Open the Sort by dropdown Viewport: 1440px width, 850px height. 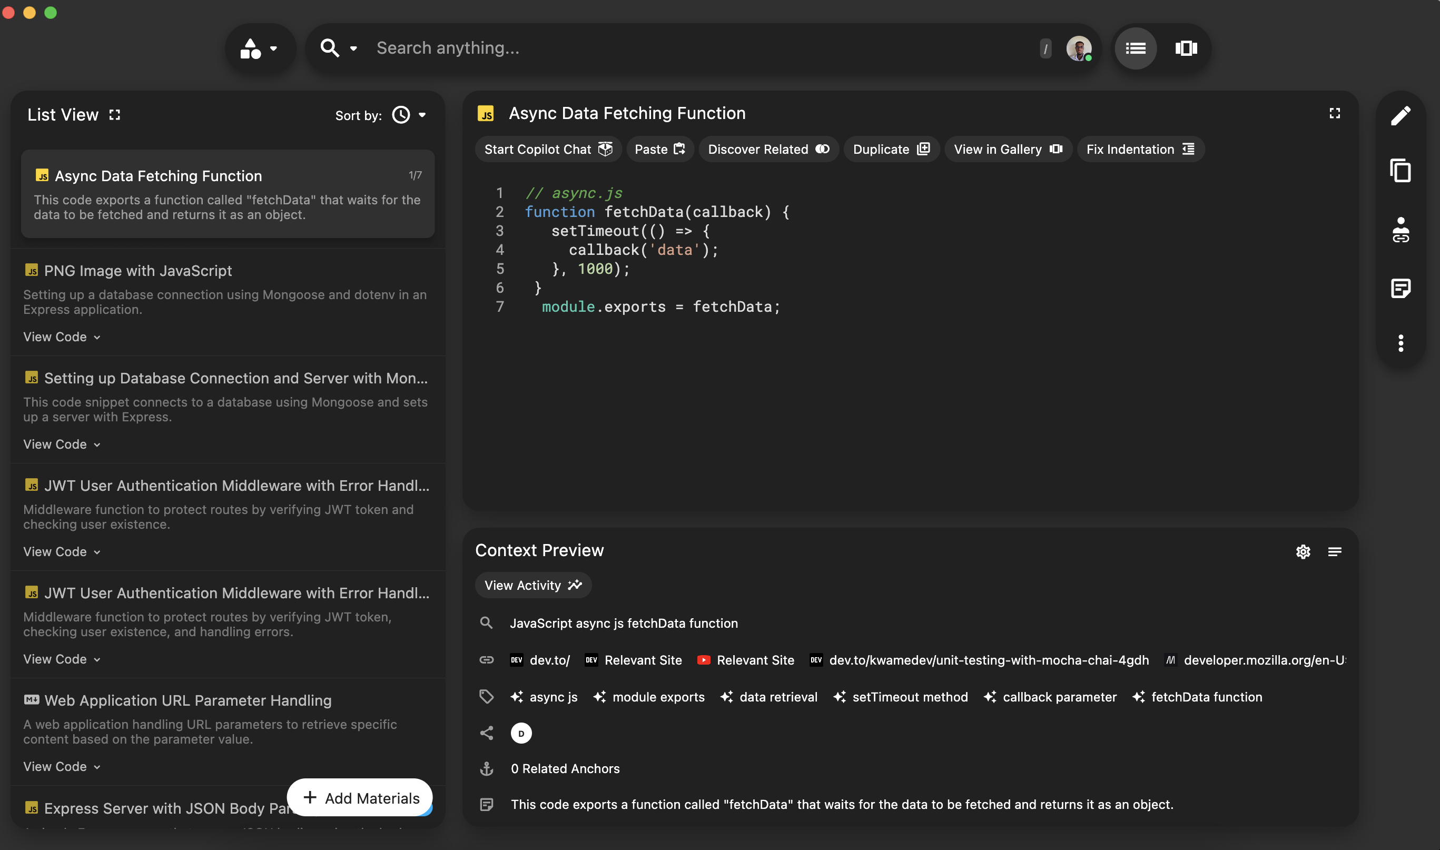coord(408,115)
